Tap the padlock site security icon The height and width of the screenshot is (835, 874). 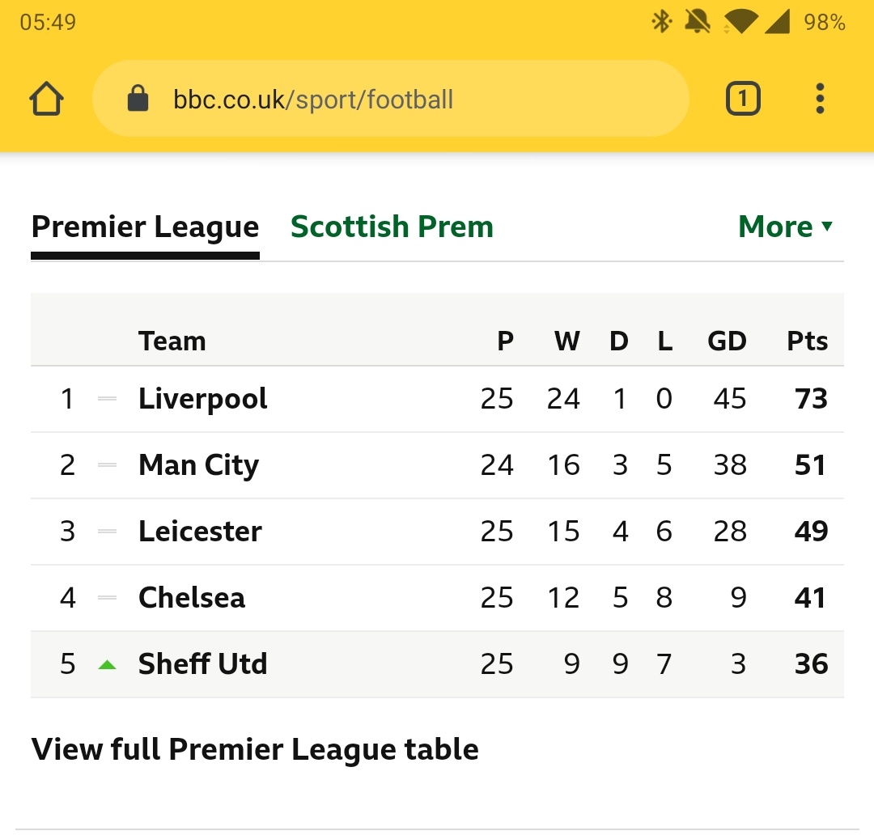(138, 100)
